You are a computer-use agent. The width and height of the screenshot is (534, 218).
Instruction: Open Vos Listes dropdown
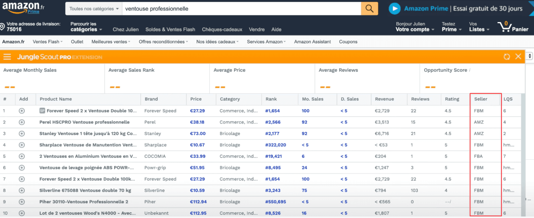(x=479, y=27)
